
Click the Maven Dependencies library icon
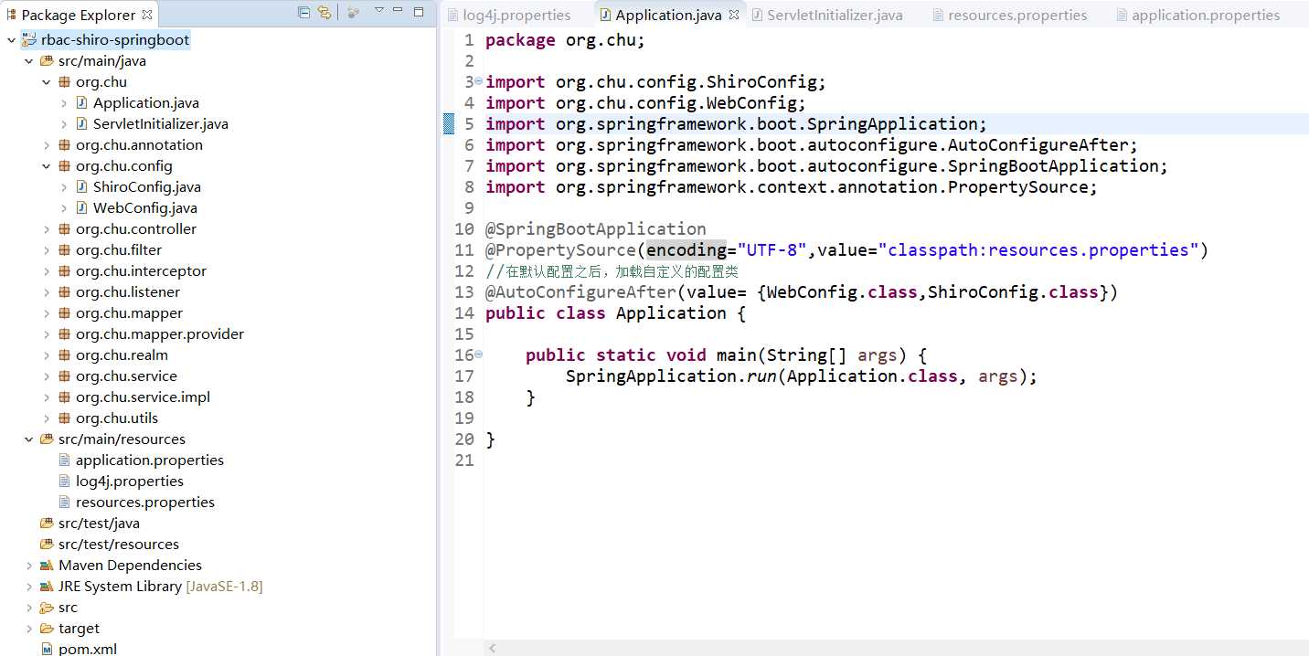[47, 566]
